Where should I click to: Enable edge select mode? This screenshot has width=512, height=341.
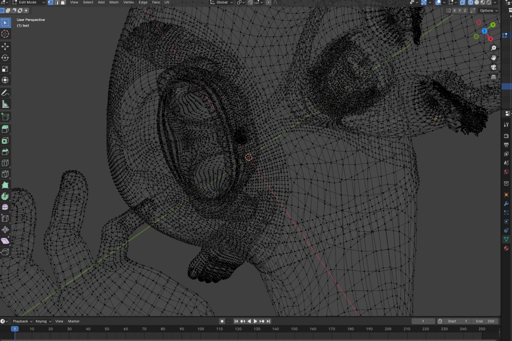[57, 3]
